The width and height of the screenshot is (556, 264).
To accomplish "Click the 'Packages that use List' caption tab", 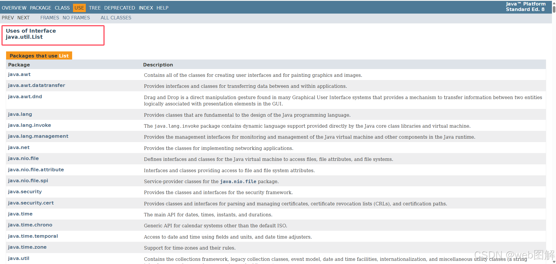I will click(39, 56).
